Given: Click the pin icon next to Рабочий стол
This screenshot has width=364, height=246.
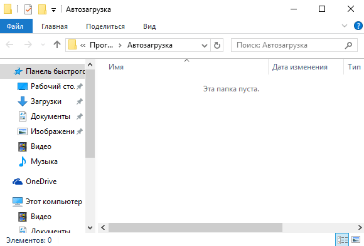Looking at the screenshot, I should pos(80,86).
